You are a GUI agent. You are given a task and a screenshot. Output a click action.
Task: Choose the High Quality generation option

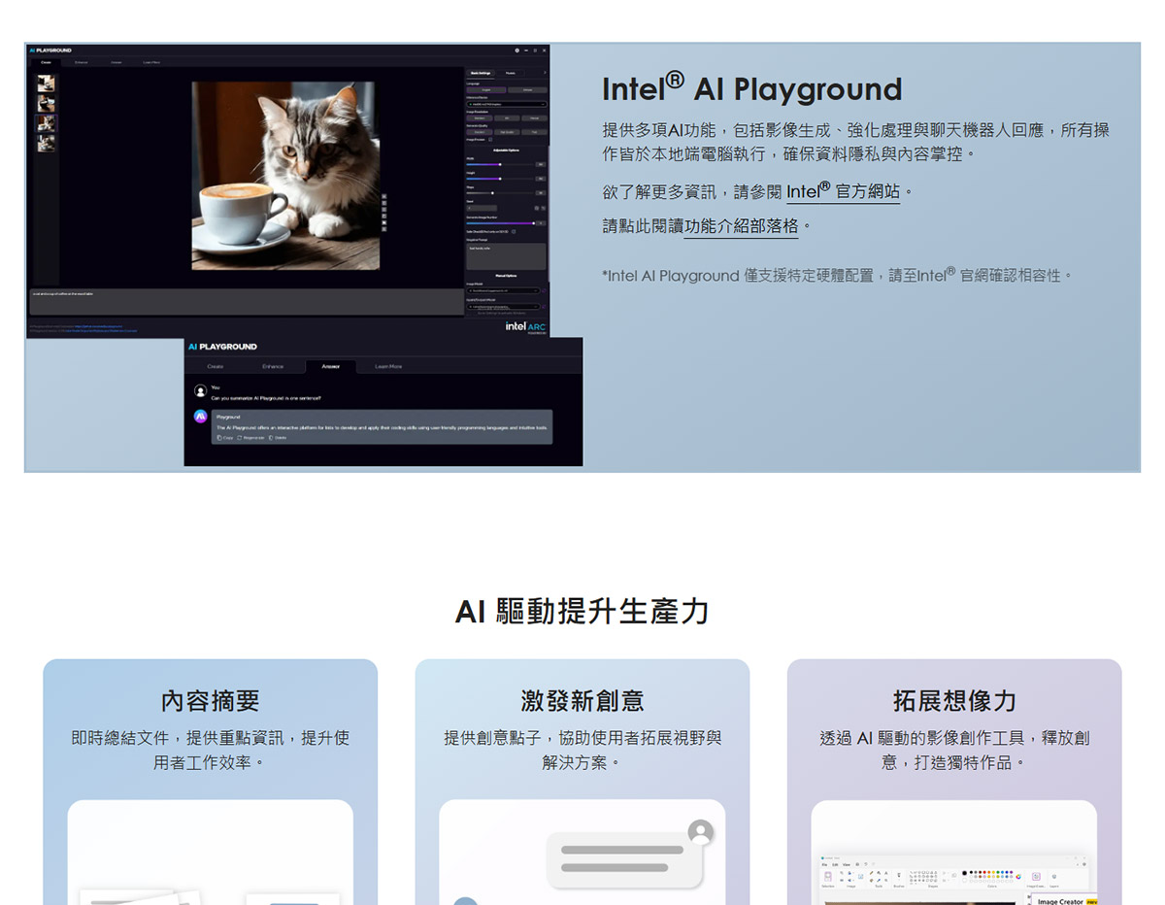[x=507, y=132]
